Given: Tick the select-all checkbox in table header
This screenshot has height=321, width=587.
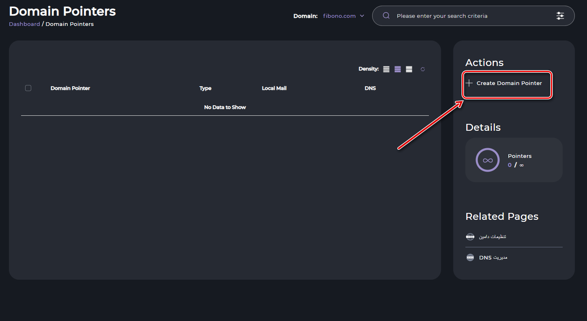Looking at the screenshot, I should click(28, 88).
